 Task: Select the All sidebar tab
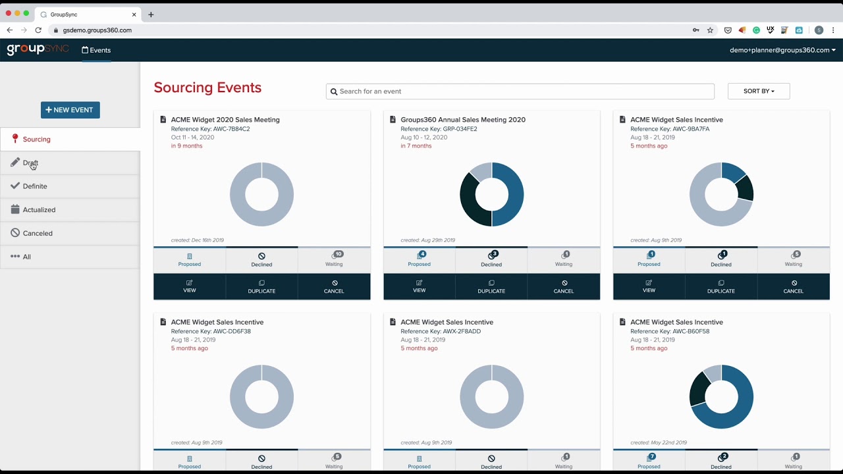pos(70,257)
